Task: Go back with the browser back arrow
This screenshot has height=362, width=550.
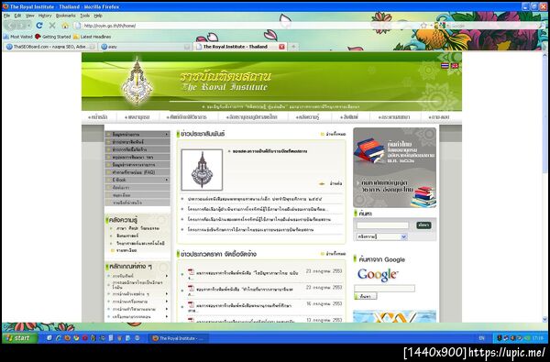Action: (10, 26)
